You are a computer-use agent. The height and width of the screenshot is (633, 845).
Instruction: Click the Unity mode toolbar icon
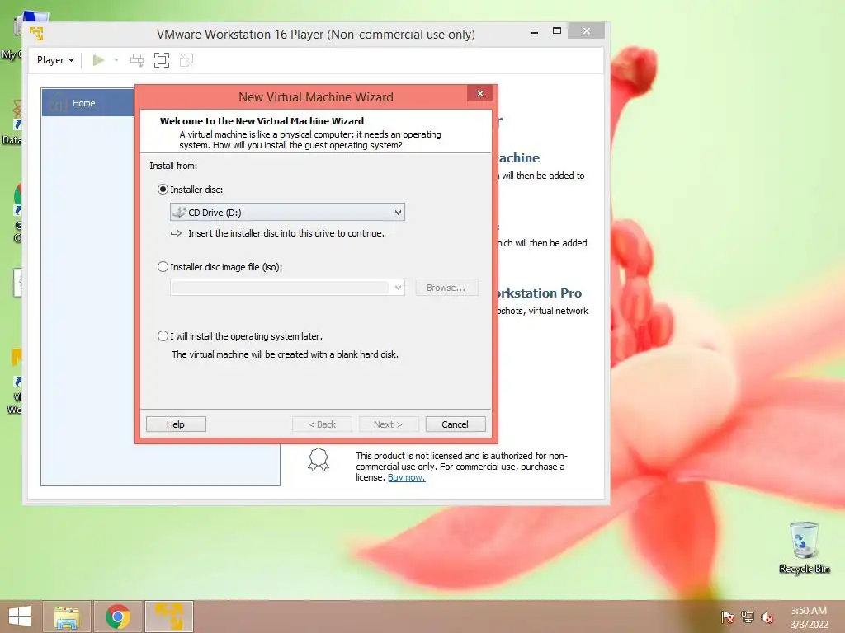(x=186, y=60)
